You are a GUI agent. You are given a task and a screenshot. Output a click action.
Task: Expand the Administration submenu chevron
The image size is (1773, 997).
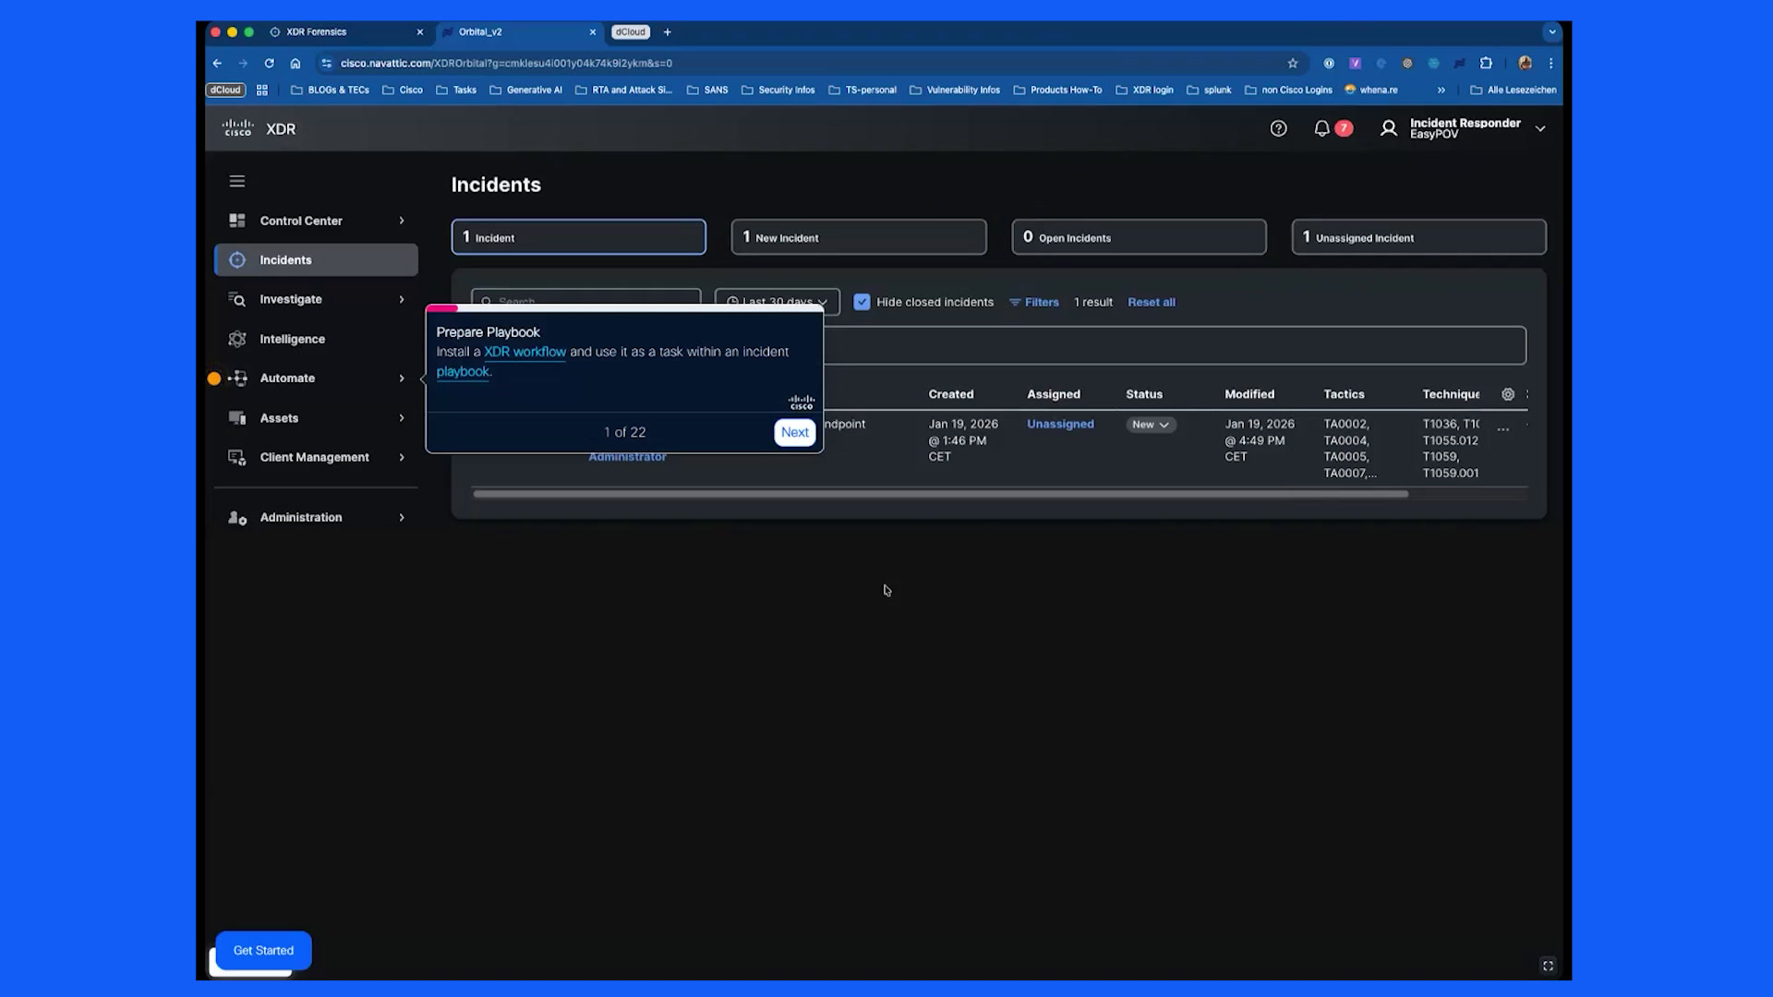pyautogui.click(x=402, y=518)
